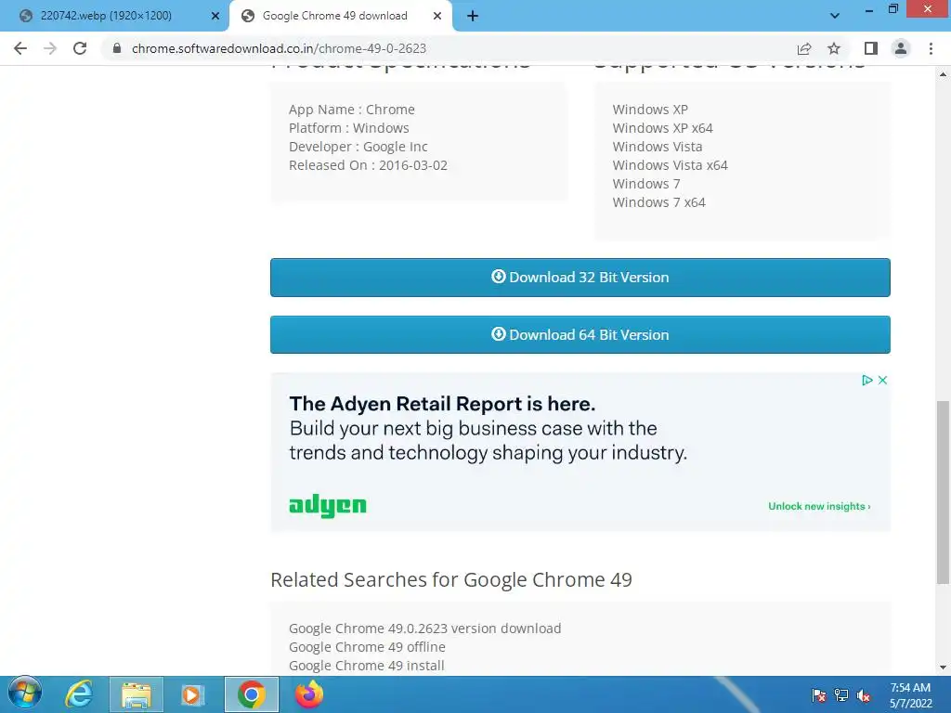Select the Windows 7 x64 entry
This screenshot has width=951, height=713.
pos(658,201)
